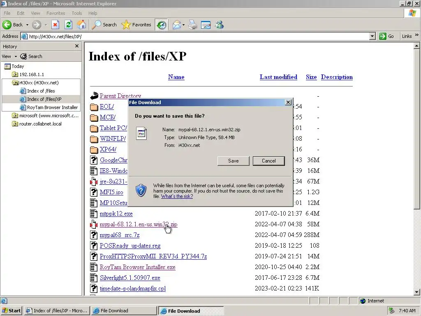The width and height of the screenshot is (421, 316).
Task: Click the WINFLP/ folder icon
Action: click(94, 139)
